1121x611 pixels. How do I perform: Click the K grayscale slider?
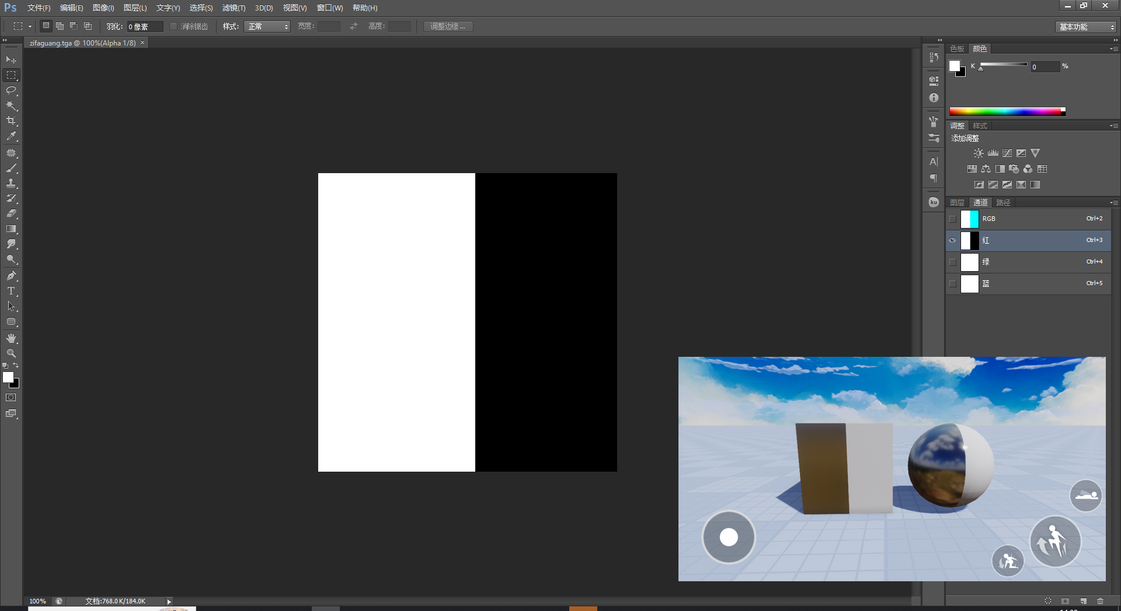pos(1004,65)
